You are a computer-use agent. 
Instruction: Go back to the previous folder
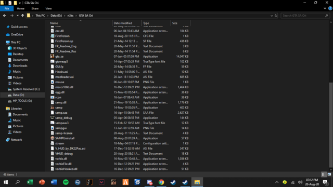click(5, 16)
